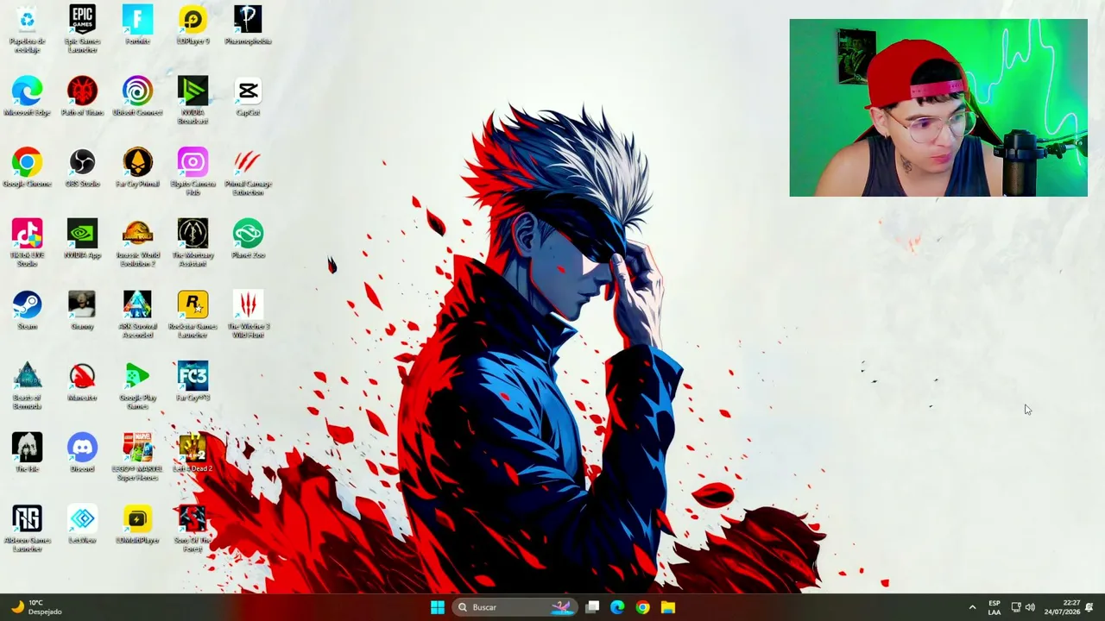Click the volume speaker tray icon
Screen dimensions: 1105x621
[1030, 607]
